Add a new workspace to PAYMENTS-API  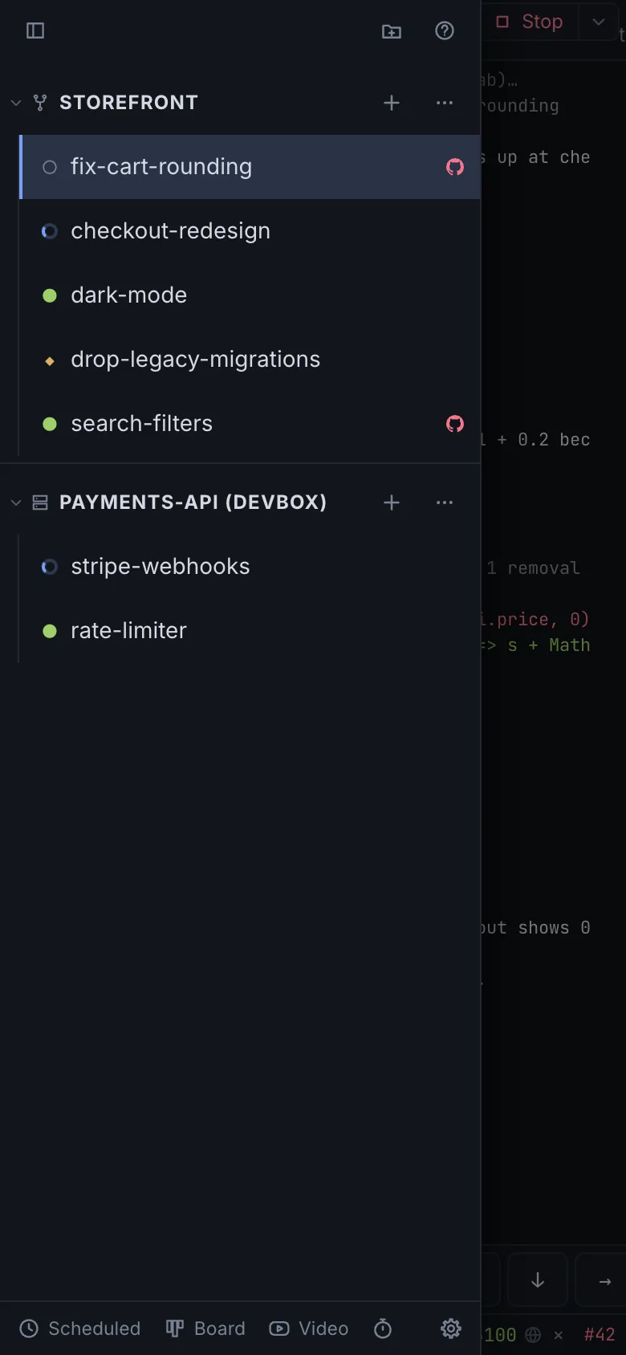coord(392,503)
